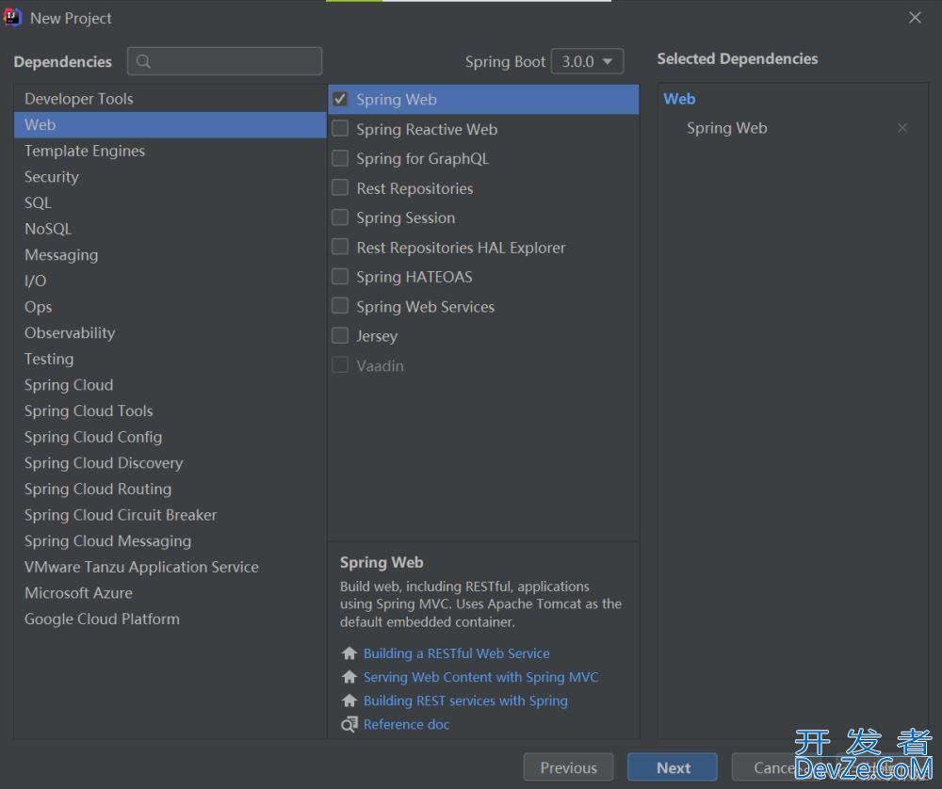Enable the Spring Session checkbox
942x789 pixels.
click(x=340, y=217)
